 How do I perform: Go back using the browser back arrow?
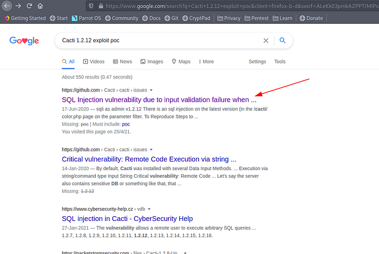(x=6, y=6)
